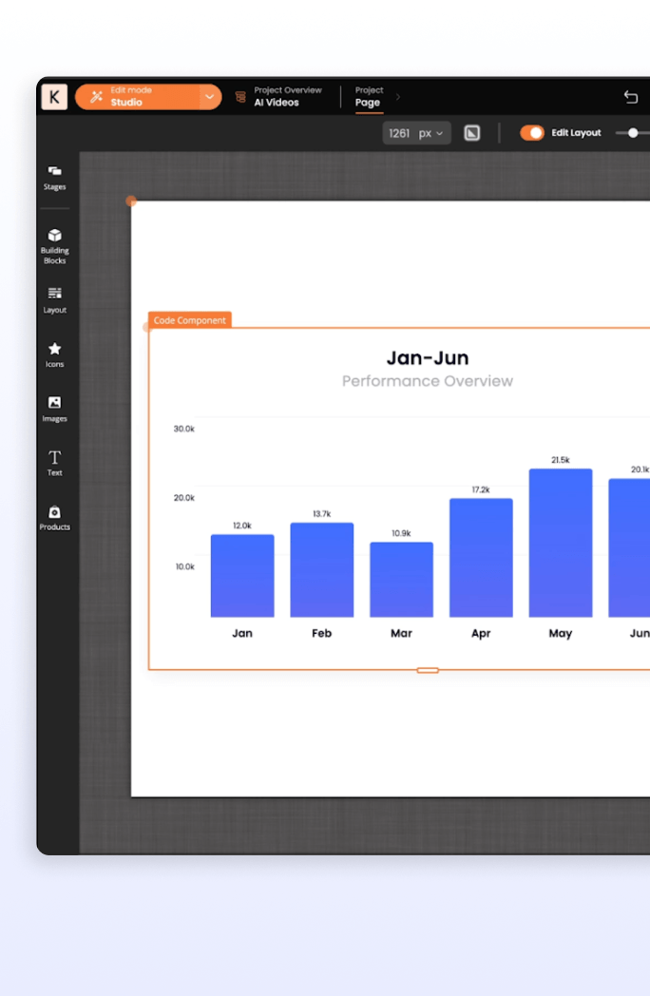Open Building Blocks panel
This screenshot has width=650, height=996.
pyautogui.click(x=55, y=246)
